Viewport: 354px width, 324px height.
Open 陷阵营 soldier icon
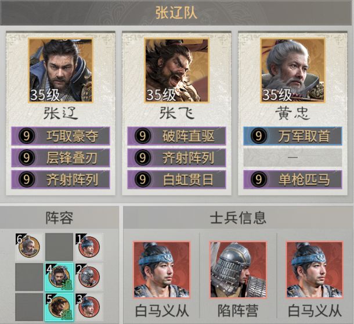point(238,270)
